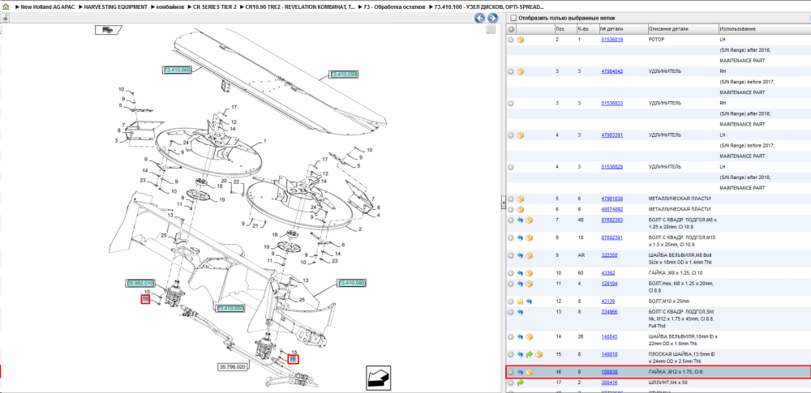Open part number link 47984042
Image resolution: width=811 pixels, height=393 pixels.
click(611, 71)
